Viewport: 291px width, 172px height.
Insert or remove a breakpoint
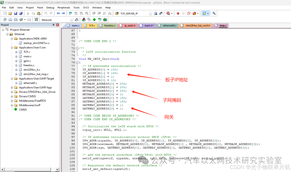(178, 13)
